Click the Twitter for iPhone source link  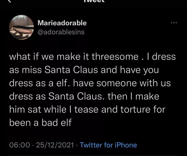tap(108, 145)
